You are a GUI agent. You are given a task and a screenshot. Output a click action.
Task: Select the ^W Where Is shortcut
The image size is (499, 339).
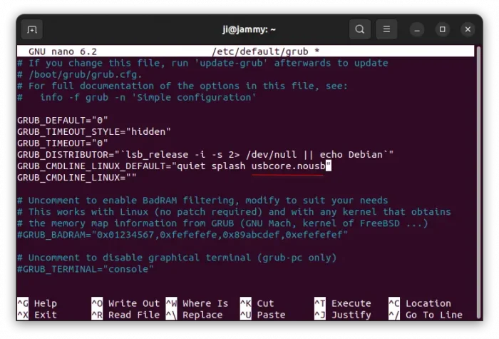(197, 303)
